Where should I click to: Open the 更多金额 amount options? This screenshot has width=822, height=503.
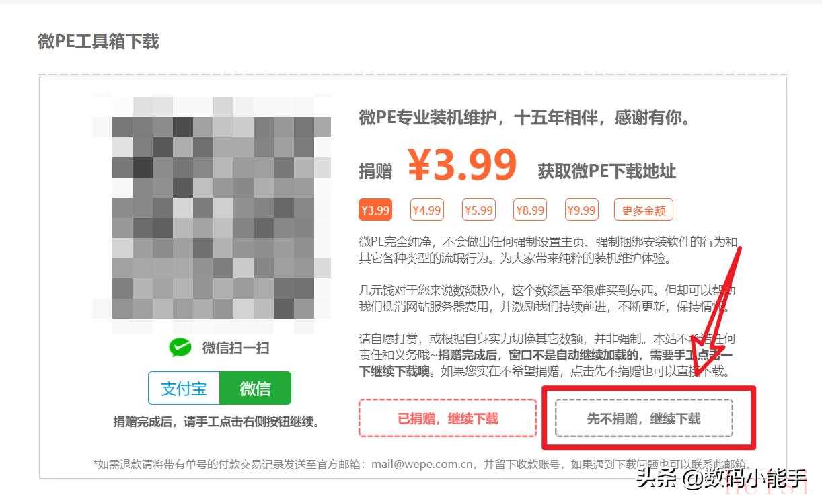pyautogui.click(x=644, y=210)
